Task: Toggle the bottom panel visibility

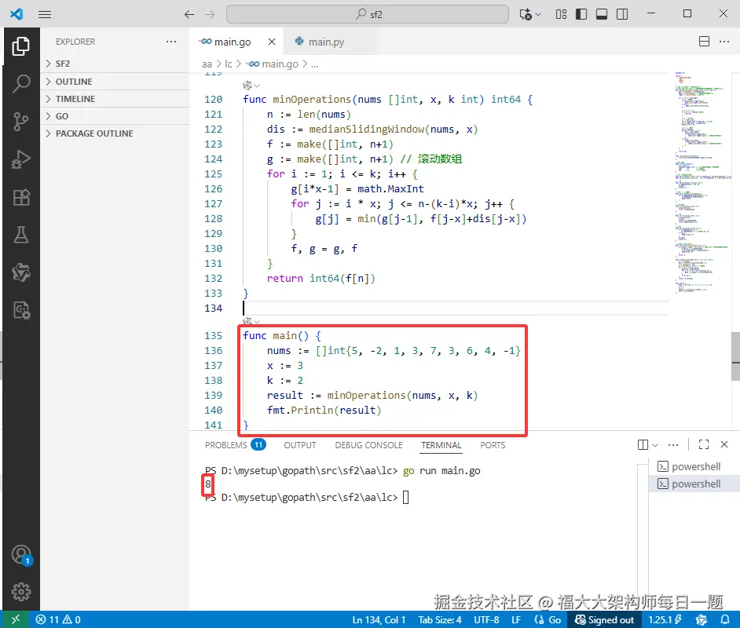Action: tap(602, 14)
